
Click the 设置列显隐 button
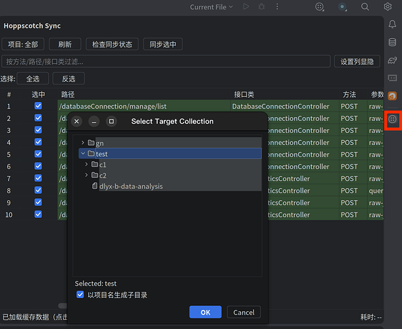tap(357, 61)
